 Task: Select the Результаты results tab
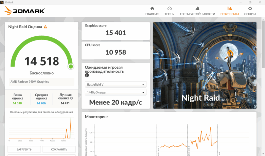230,11
